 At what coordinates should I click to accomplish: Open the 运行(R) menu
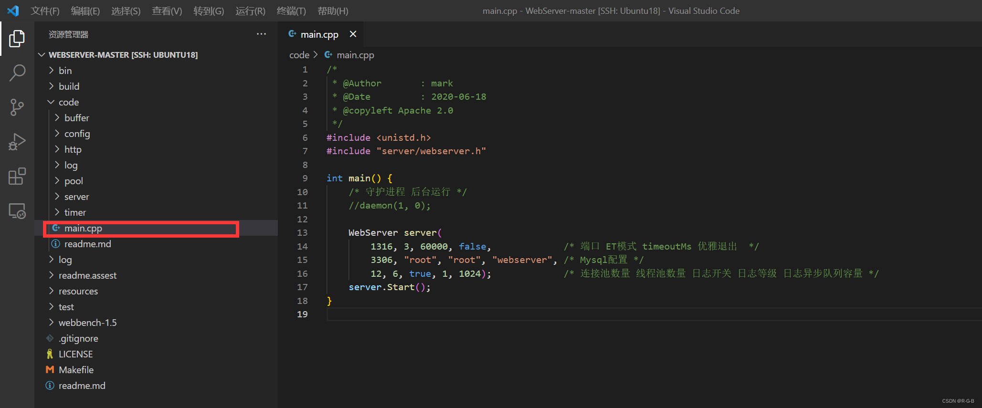click(x=250, y=10)
